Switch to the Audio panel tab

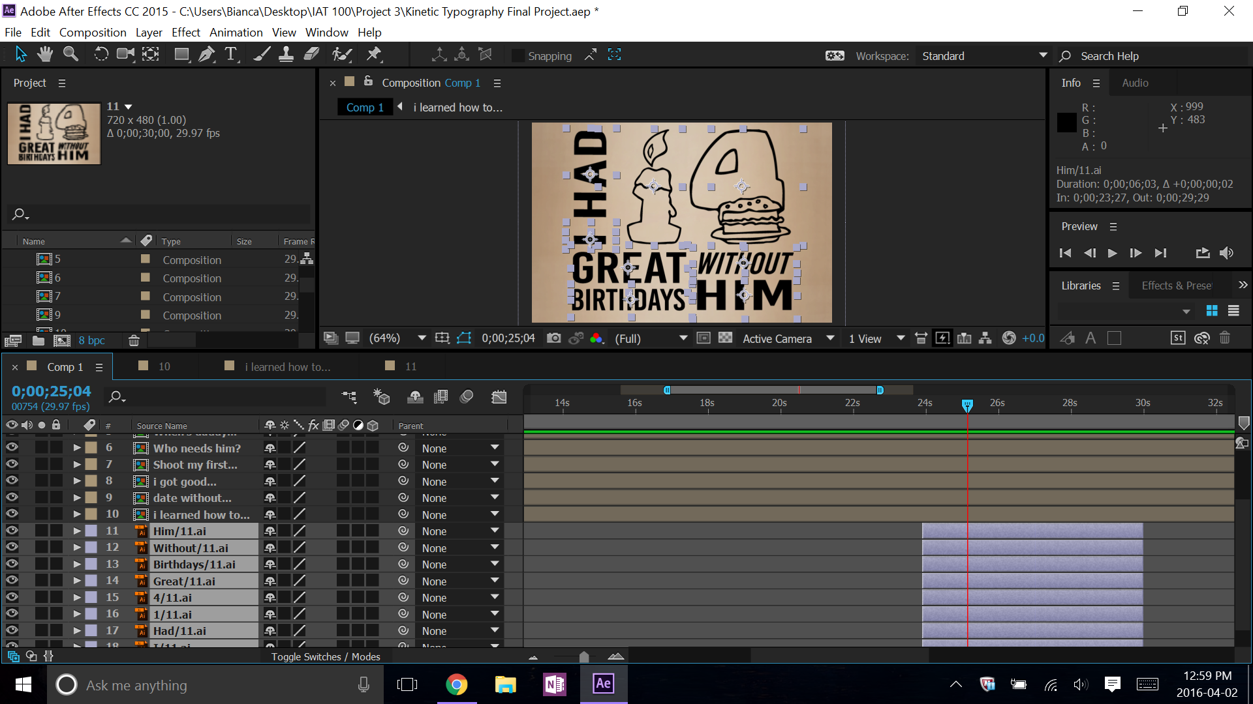pyautogui.click(x=1135, y=83)
